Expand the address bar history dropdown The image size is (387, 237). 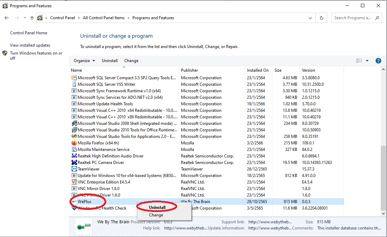click(x=310, y=18)
